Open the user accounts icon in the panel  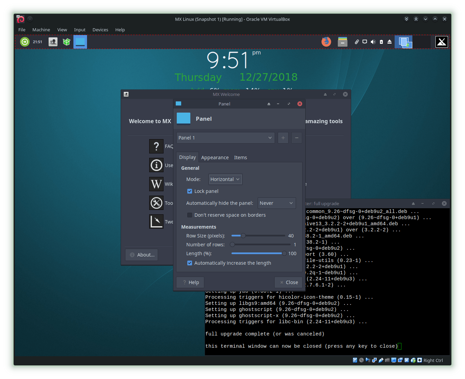pos(53,42)
